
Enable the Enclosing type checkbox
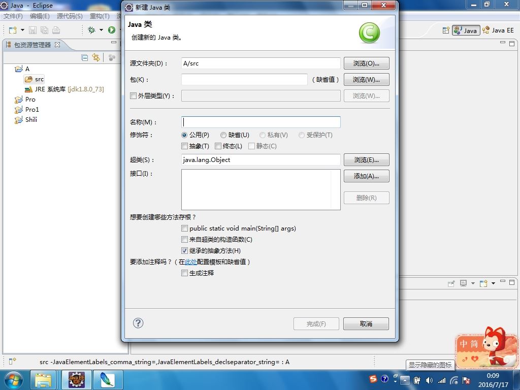click(x=133, y=96)
